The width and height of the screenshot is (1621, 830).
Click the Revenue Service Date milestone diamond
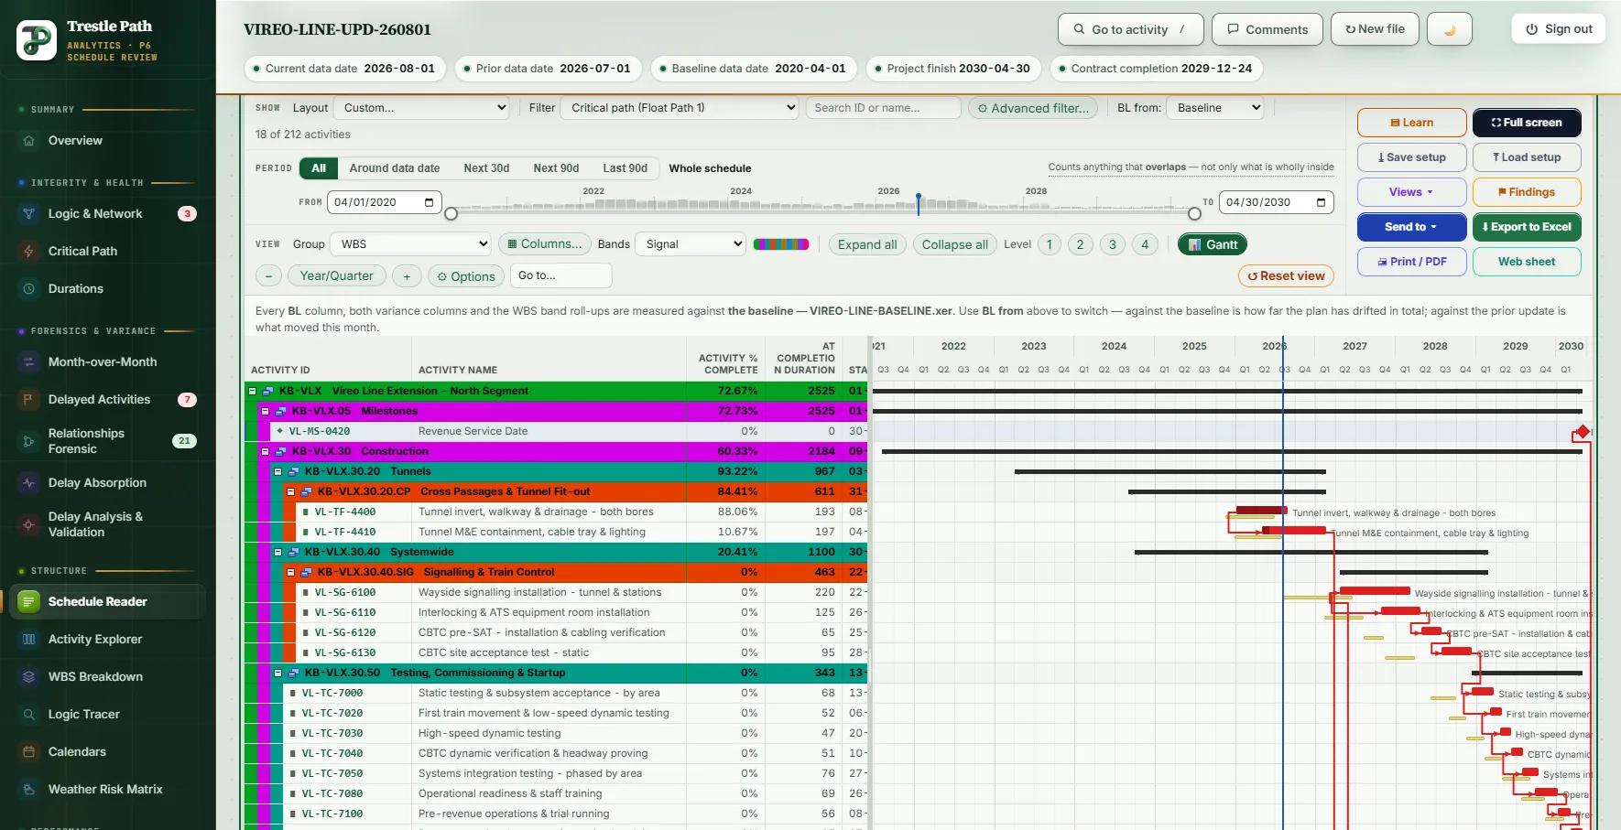pos(1582,432)
